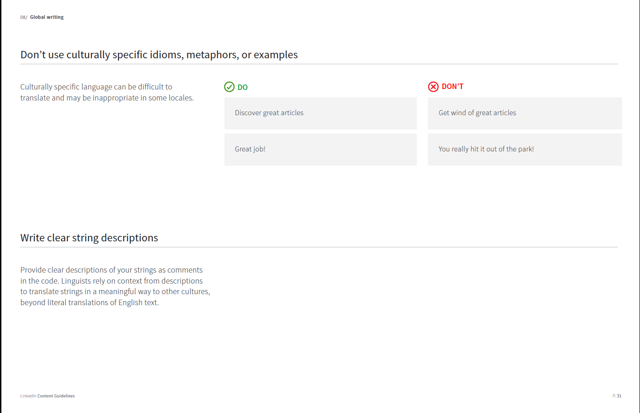Click the '08/' section number
Viewport: 640px width, 413px height.
click(24, 17)
